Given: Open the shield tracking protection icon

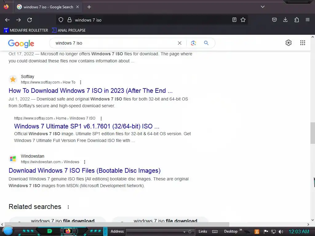Looking at the screenshot, I should pos(61,20).
